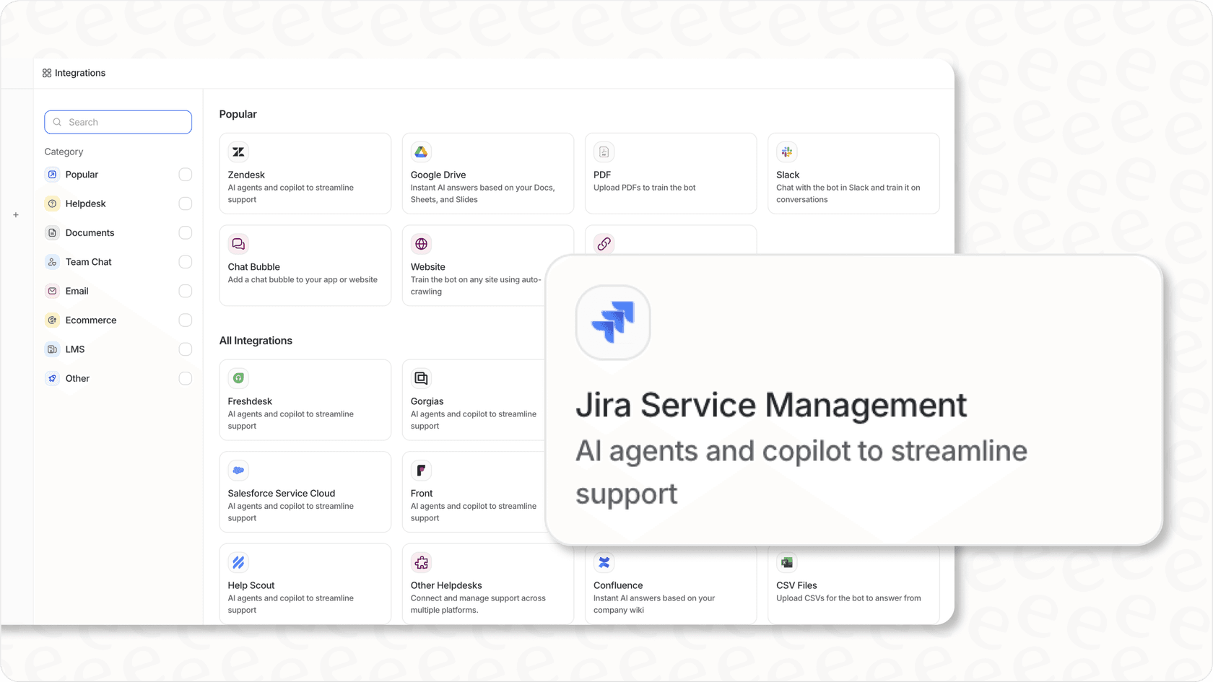
Task: Select the Salesforce Service Cloud icon
Action: click(x=238, y=470)
